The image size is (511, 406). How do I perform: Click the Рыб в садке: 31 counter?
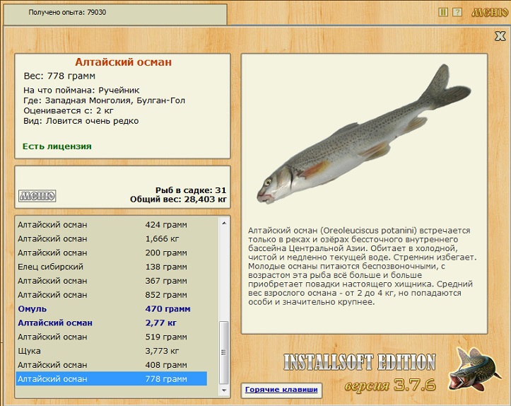coord(191,190)
